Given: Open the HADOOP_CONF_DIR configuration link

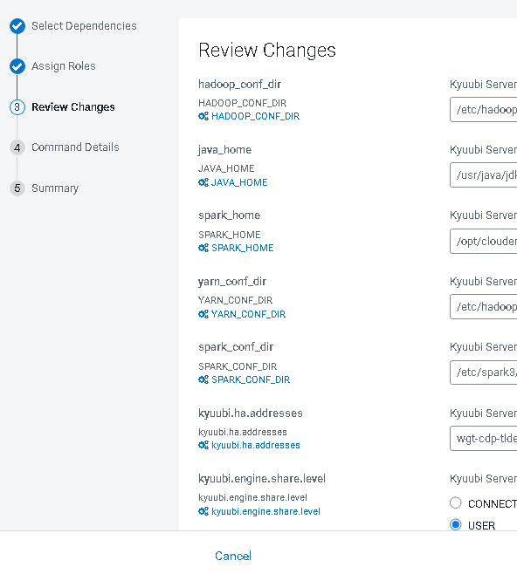Looking at the screenshot, I should click(255, 116).
